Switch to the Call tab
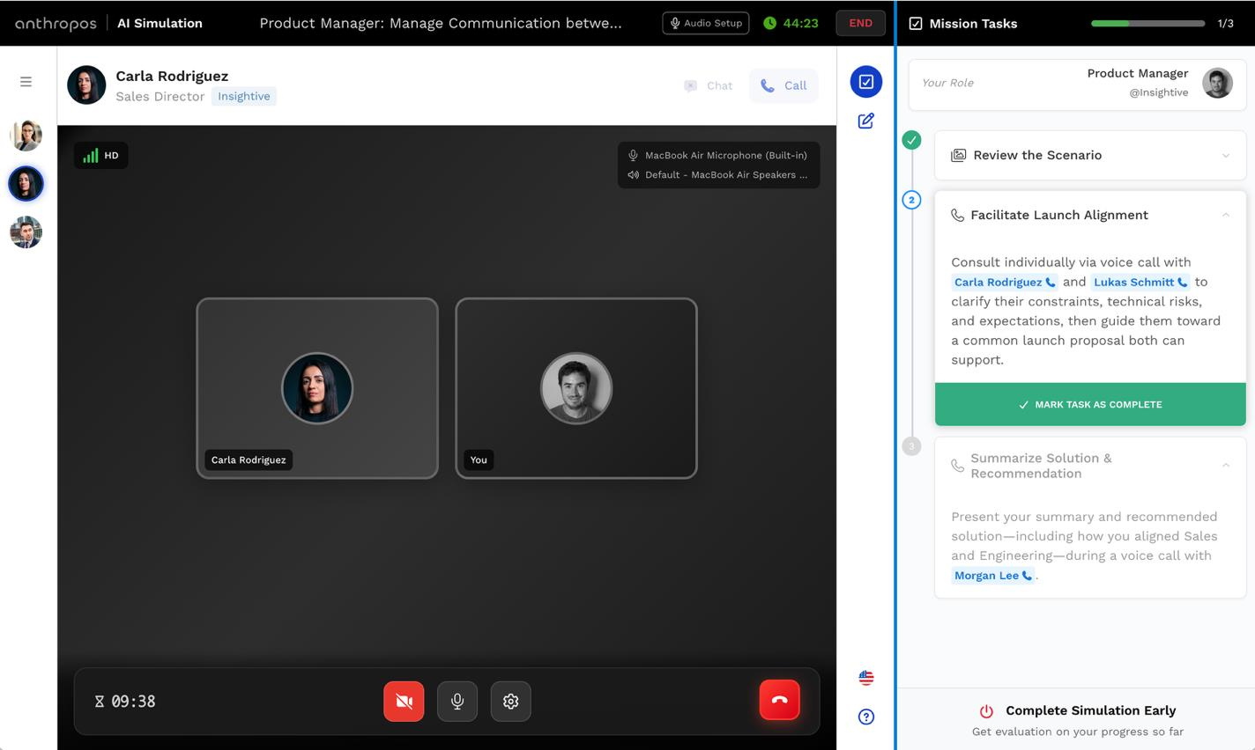 783,85
